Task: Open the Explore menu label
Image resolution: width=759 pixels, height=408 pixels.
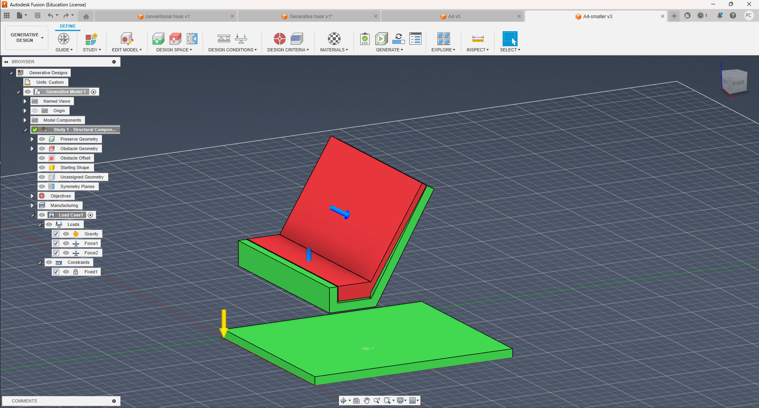Action: click(443, 50)
